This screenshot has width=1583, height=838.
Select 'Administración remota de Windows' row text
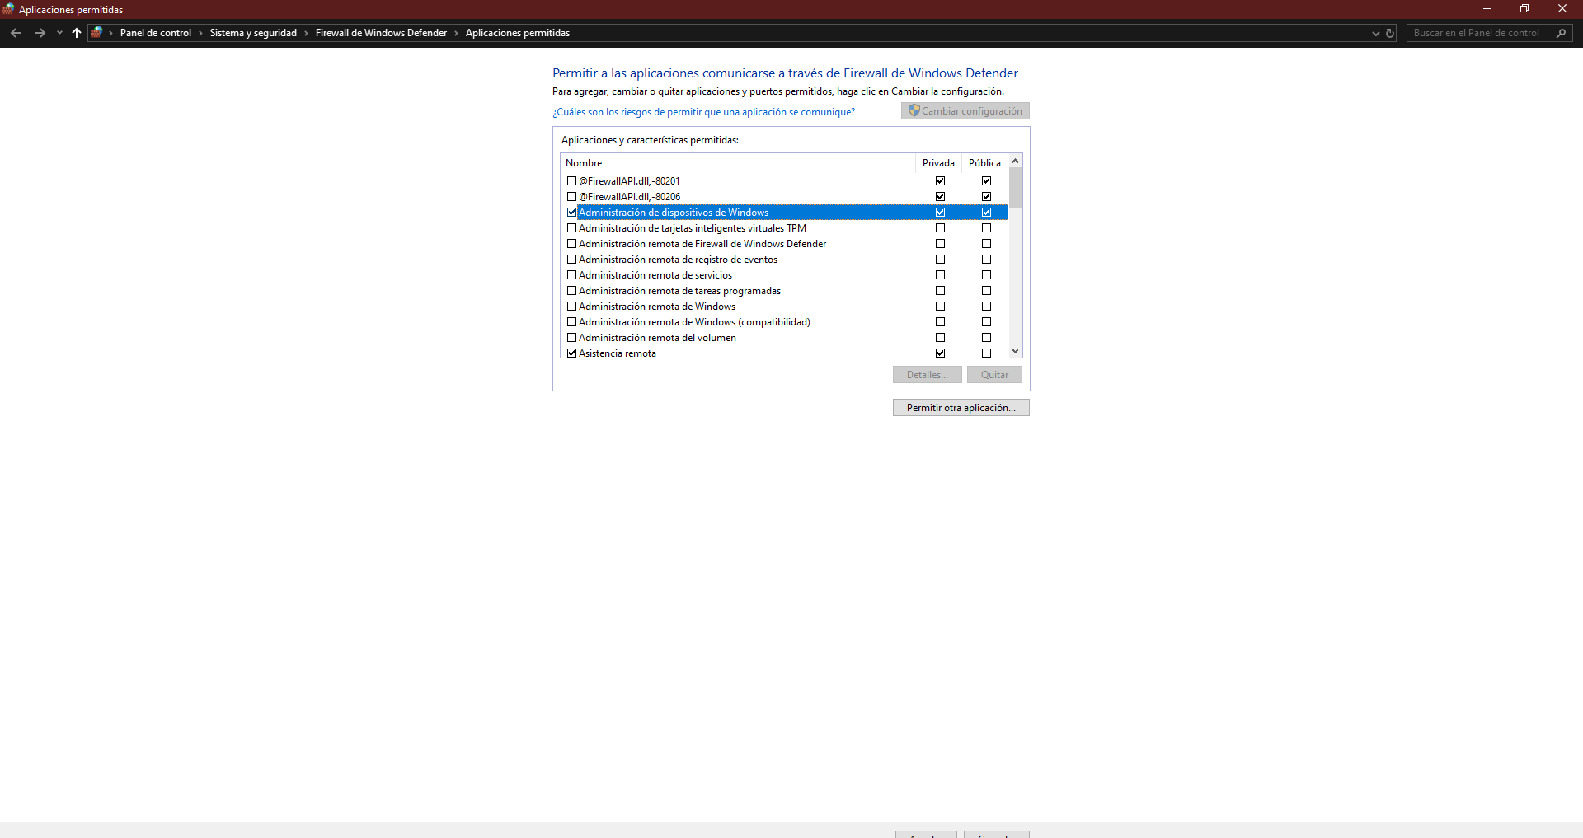(x=657, y=307)
